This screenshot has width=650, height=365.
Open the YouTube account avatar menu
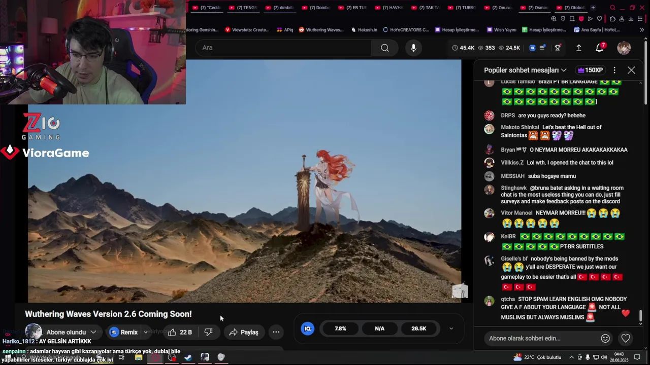tap(624, 48)
